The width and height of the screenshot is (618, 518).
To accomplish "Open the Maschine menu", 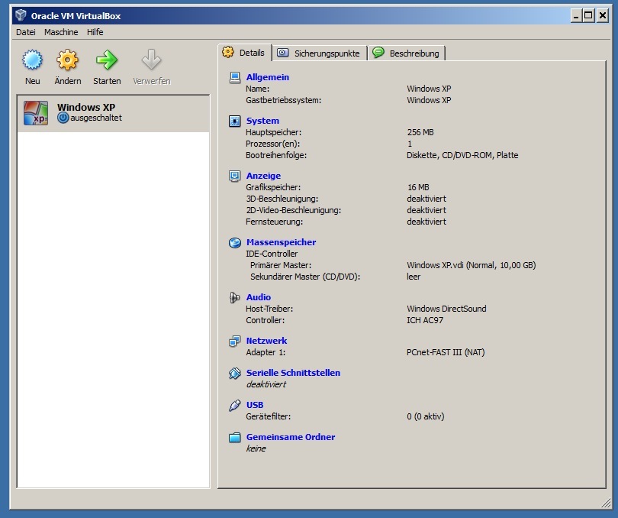I will pyautogui.click(x=61, y=32).
